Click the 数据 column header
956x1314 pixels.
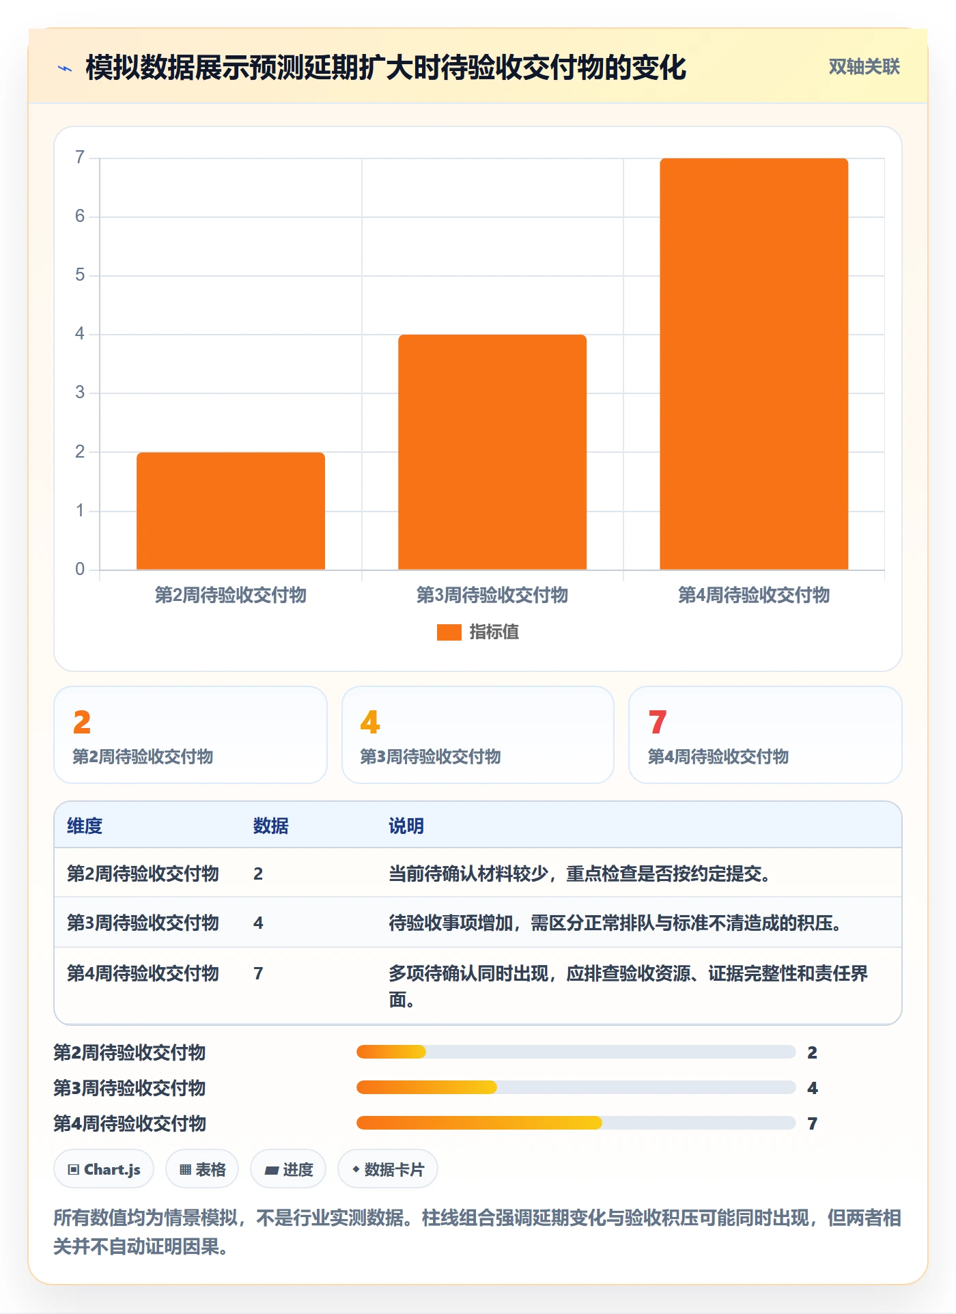pyautogui.click(x=271, y=826)
